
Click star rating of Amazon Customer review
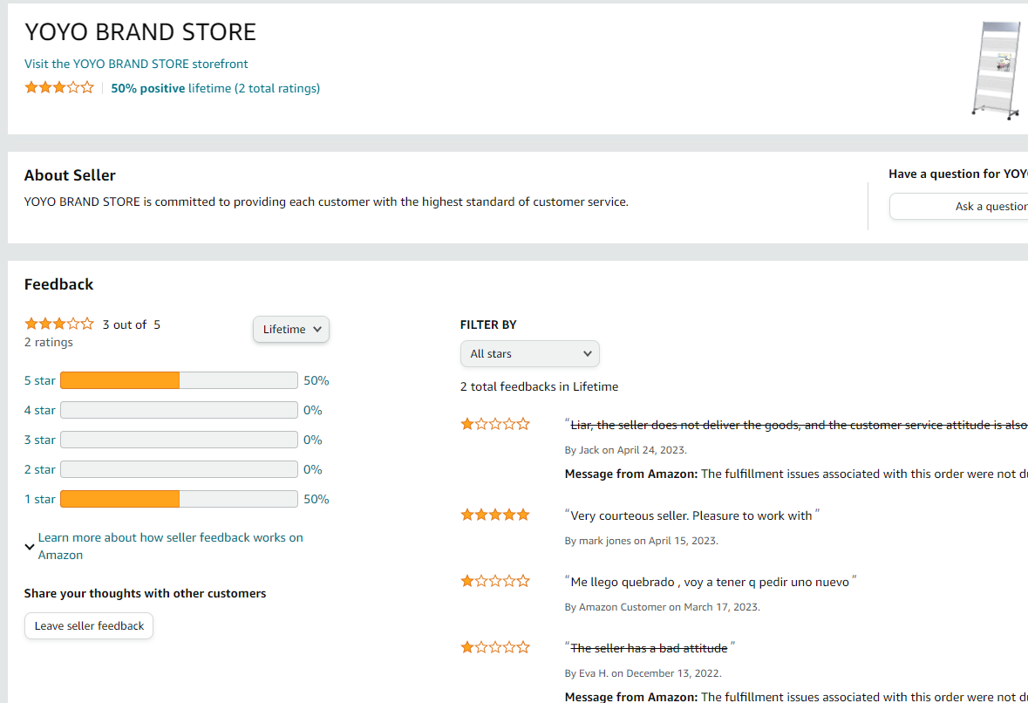click(494, 581)
